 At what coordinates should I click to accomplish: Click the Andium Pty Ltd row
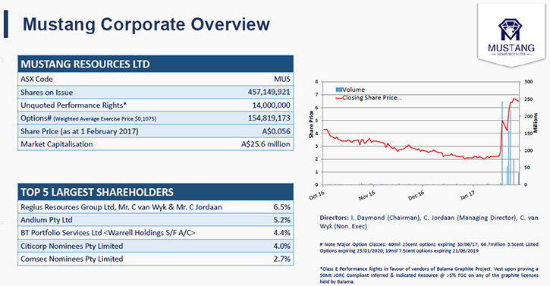point(156,220)
